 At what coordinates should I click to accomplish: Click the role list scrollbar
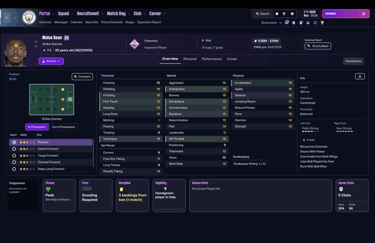point(93,153)
